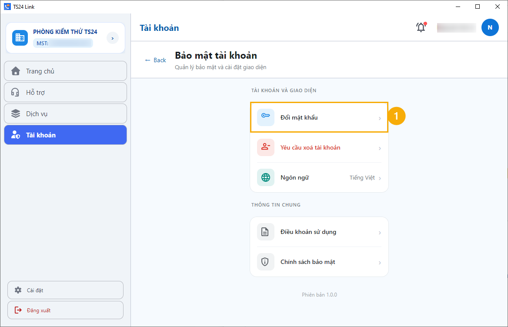Click the document icon for Điều khoản sử dụng
Screen dimensions: 508x327
coord(266,232)
